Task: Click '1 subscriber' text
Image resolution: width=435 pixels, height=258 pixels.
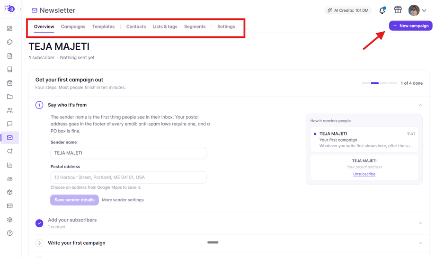Action: tap(42, 57)
